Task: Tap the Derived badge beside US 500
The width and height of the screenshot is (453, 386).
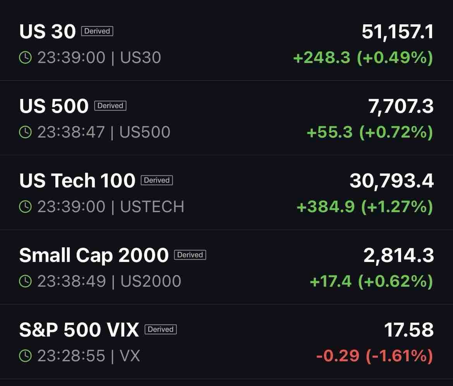Action: tap(110, 106)
